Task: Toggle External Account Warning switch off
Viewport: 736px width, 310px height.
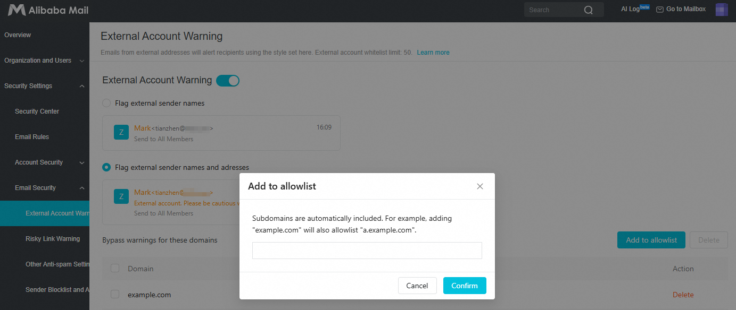Action: click(228, 81)
